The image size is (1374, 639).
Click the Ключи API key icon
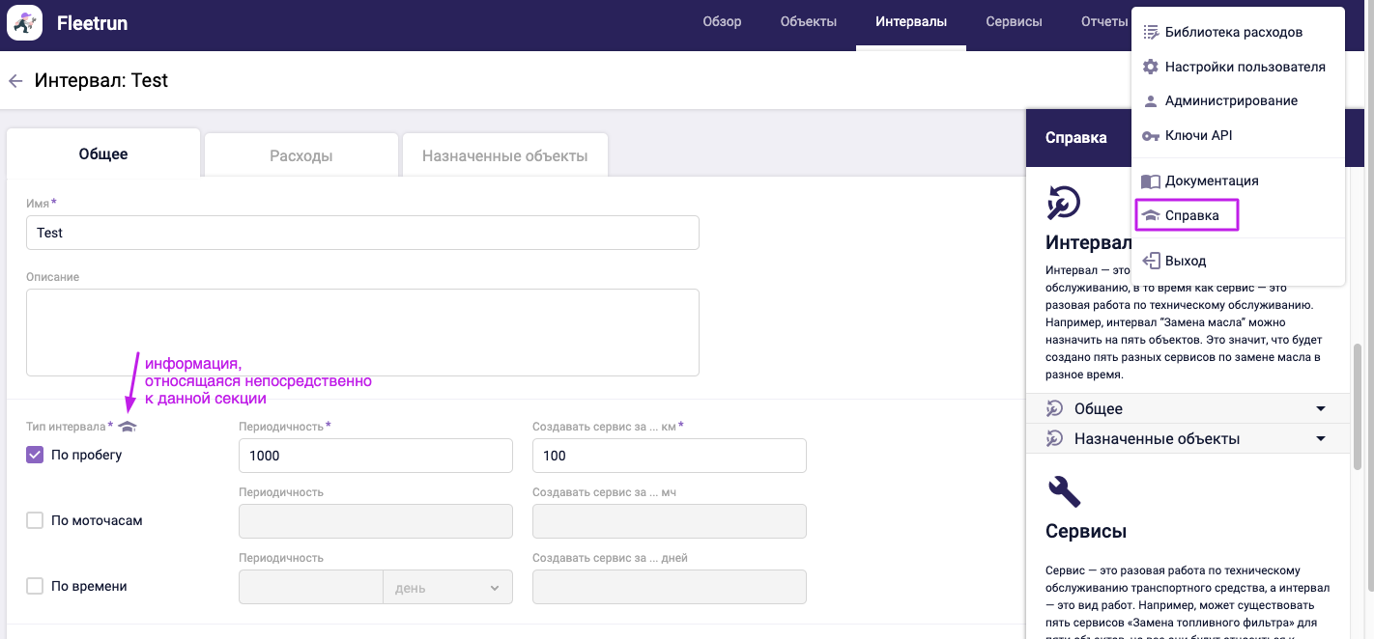coord(1150,136)
